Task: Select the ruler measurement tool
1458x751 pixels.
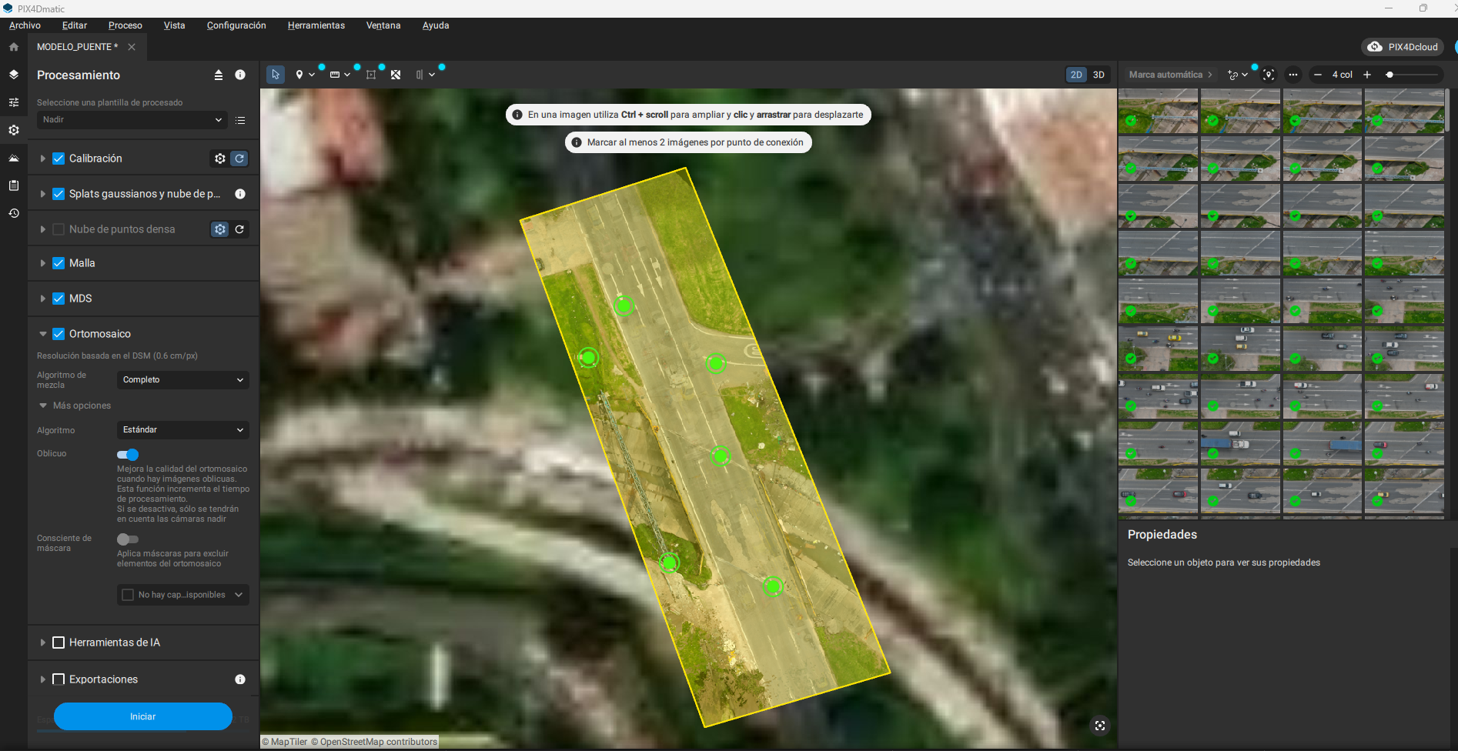Action: click(x=335, y=75)
